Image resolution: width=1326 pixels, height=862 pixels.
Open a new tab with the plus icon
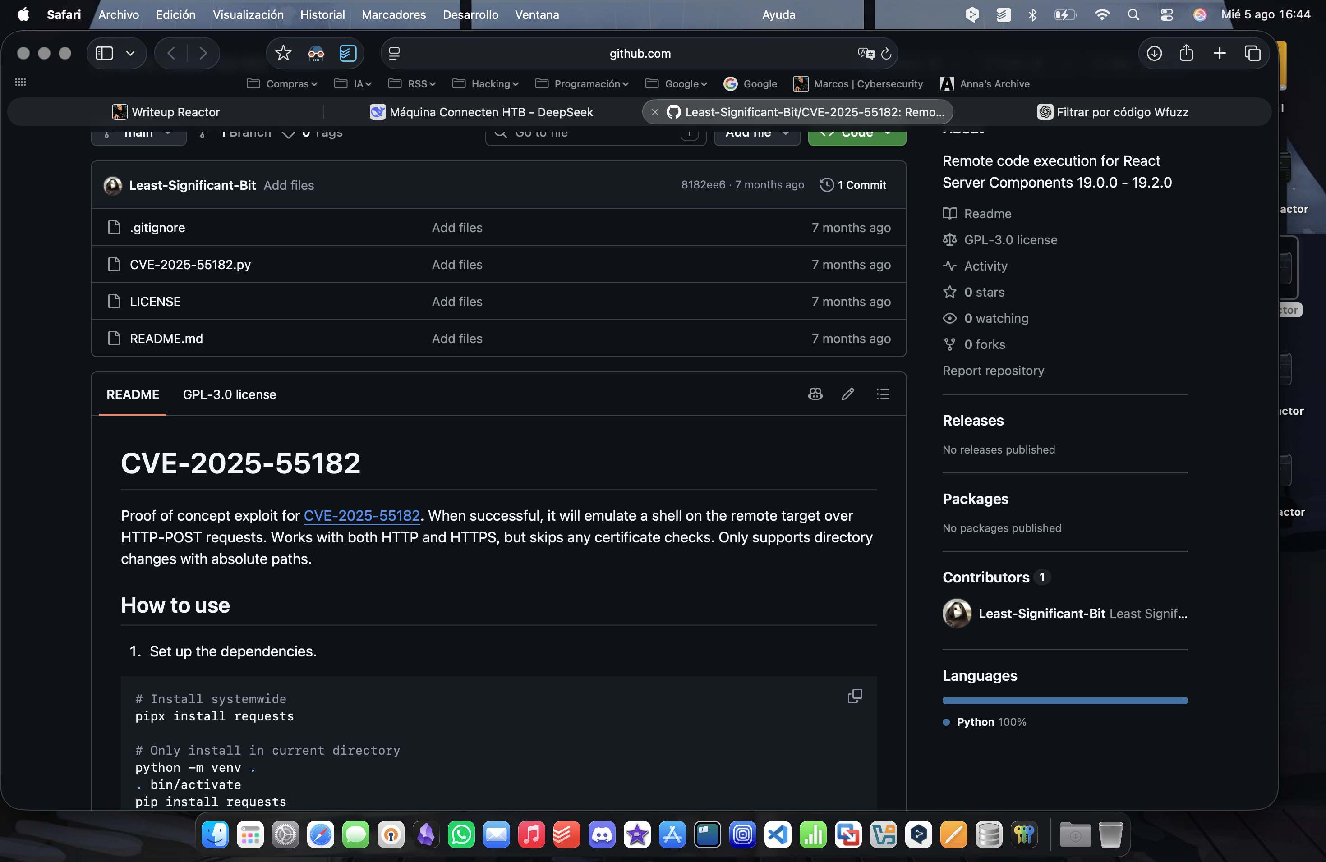point(1220,54)
